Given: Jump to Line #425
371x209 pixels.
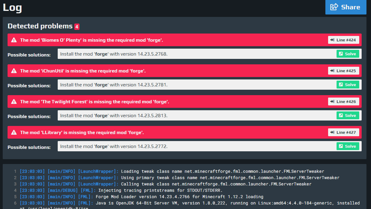Looking at the screenshot, I should 344,71.
